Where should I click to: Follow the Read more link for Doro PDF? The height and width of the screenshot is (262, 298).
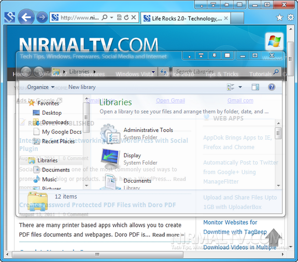click(168, 235)
